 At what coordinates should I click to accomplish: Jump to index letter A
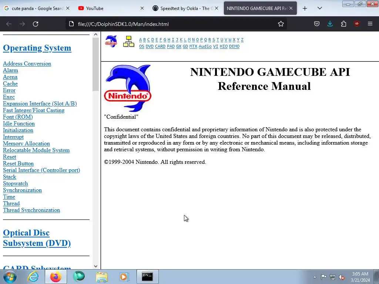click(x=140, y=40)
